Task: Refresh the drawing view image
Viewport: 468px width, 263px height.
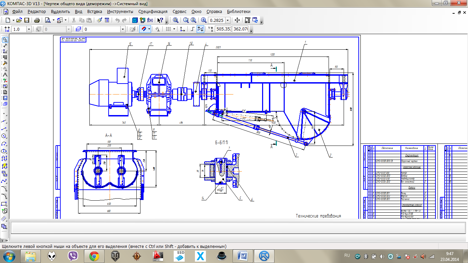Action: click(x=255, y=20)
